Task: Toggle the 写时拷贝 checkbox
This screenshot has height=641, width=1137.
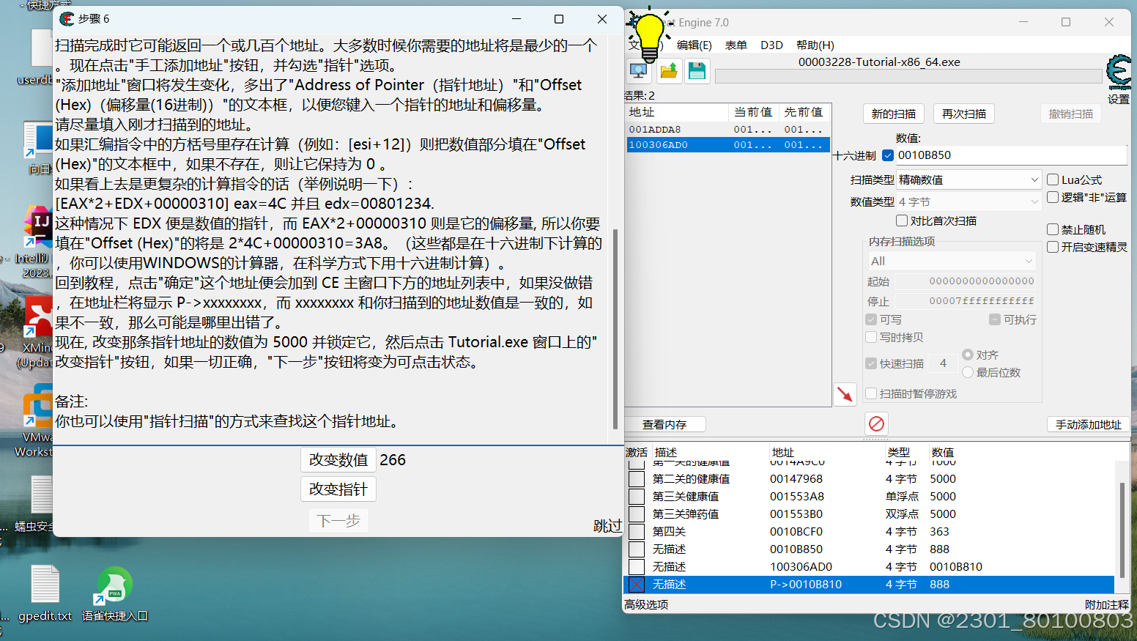Action: (871, 337)
